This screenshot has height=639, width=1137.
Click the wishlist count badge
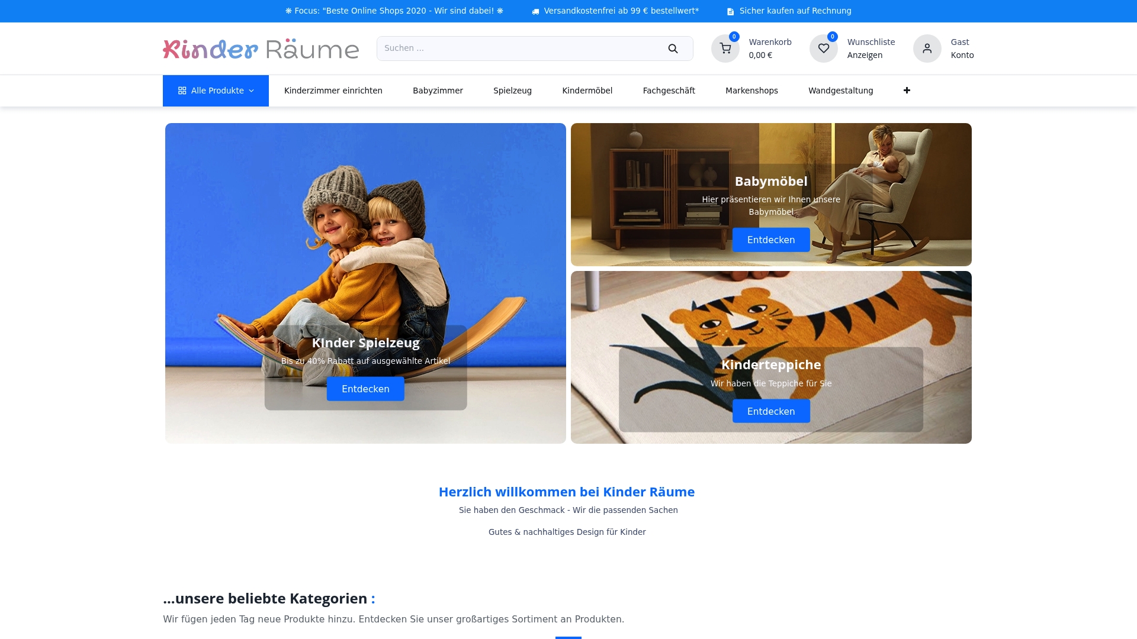[833, 37]
